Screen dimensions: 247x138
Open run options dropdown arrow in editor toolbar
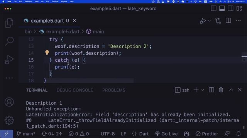[209, 21]
